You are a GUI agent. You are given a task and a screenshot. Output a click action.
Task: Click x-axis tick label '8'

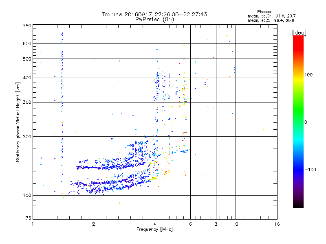click(216, 224)
